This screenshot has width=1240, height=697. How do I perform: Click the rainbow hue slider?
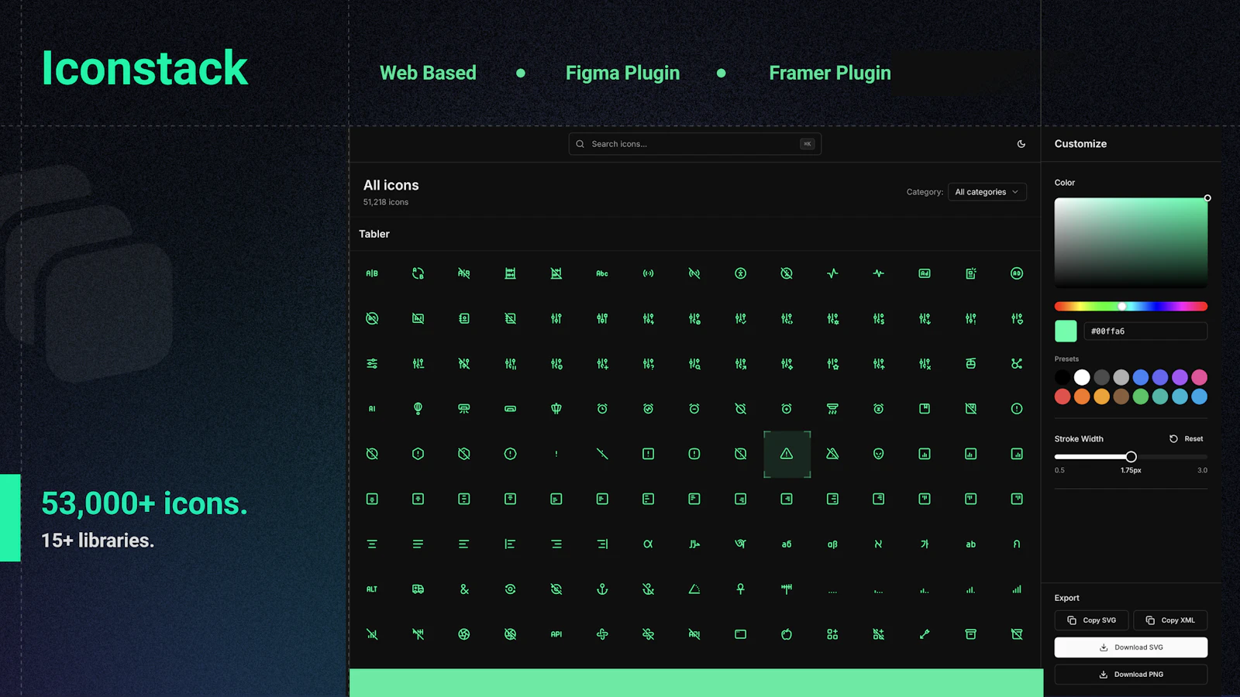[x=1131, y=307]
